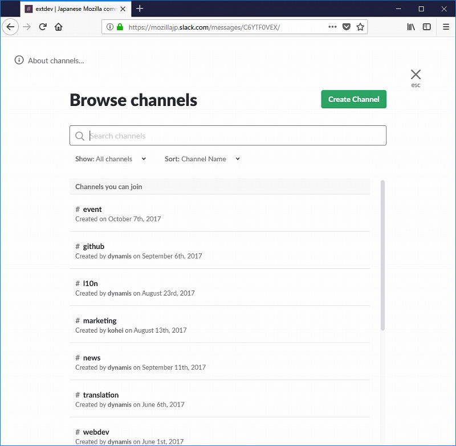This screenshot has width=456, height=446.
Task: Click 'Created by dynamis on June 6th, 2017'
Action: 130,405
